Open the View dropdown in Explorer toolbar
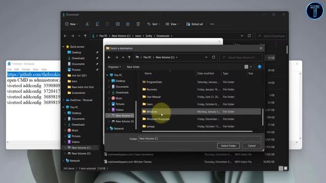The width and height of the screenshot is (326, 183). click(172, 24)
